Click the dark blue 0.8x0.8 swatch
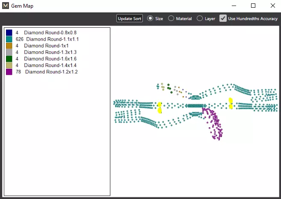The width and height of the screenshot is (281, 199). click(9, 32)
